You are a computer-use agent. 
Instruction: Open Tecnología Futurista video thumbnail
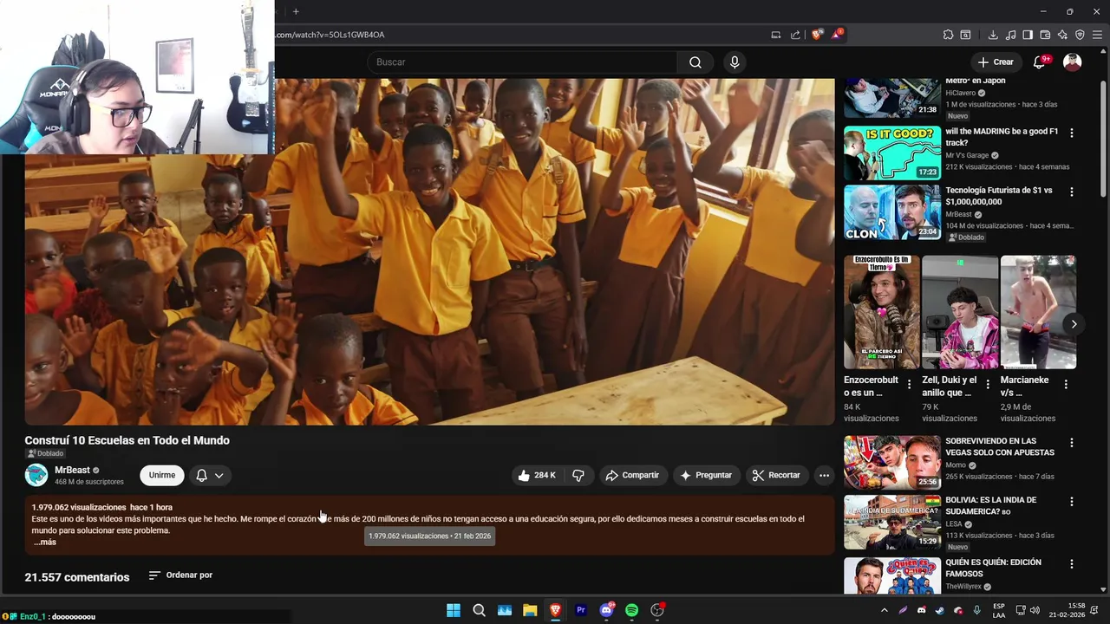892,212
